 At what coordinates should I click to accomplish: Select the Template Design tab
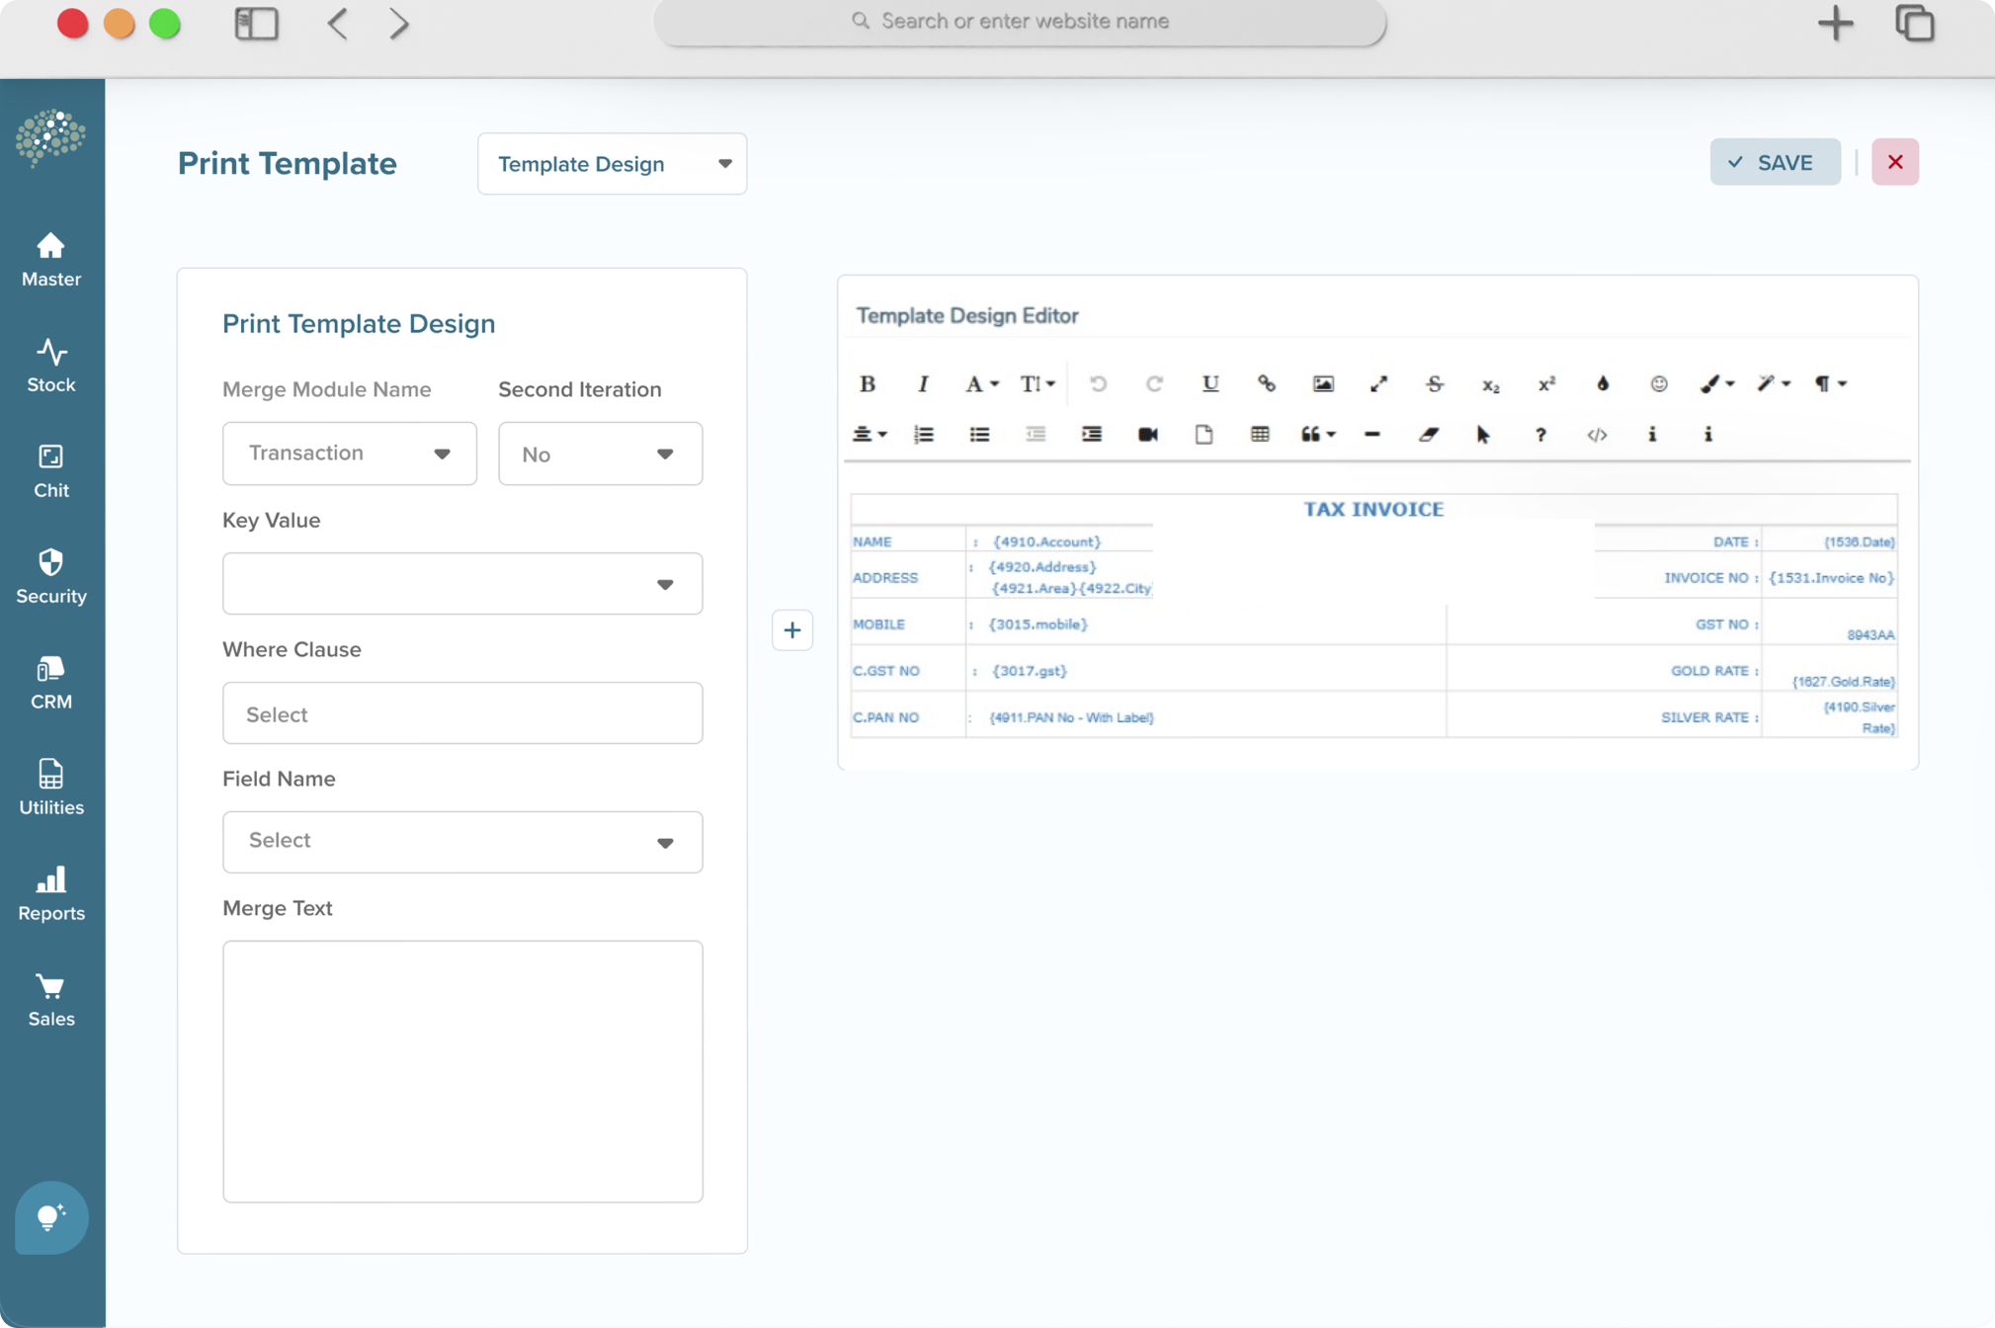pyautogui.click(x=609, y=163)
